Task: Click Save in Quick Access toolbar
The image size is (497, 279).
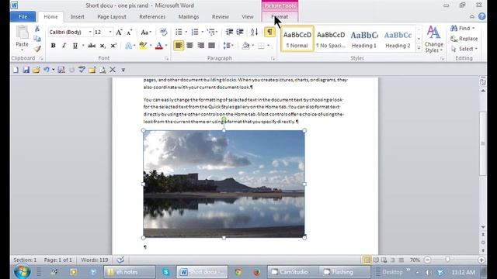Action: [26, 70]
